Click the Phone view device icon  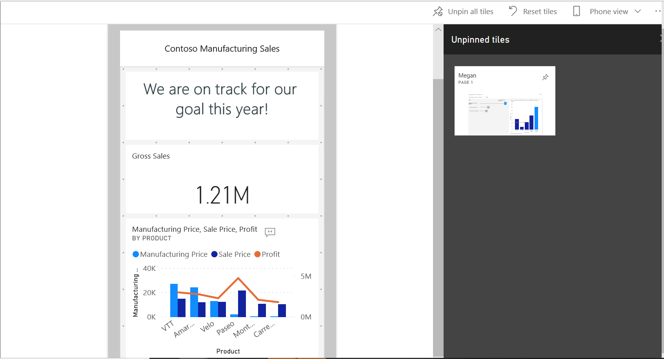click(x=577, y=11)
